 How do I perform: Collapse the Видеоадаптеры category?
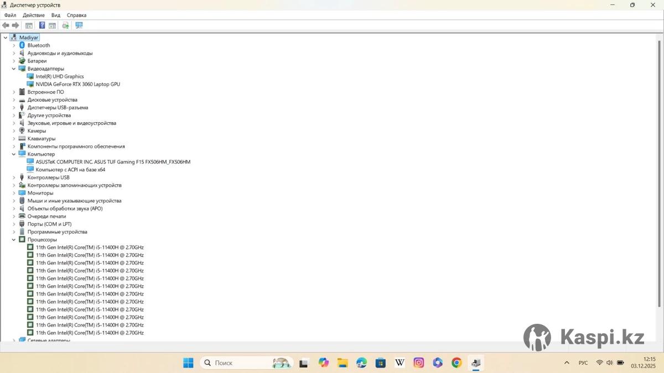click(x=14, y=69)
